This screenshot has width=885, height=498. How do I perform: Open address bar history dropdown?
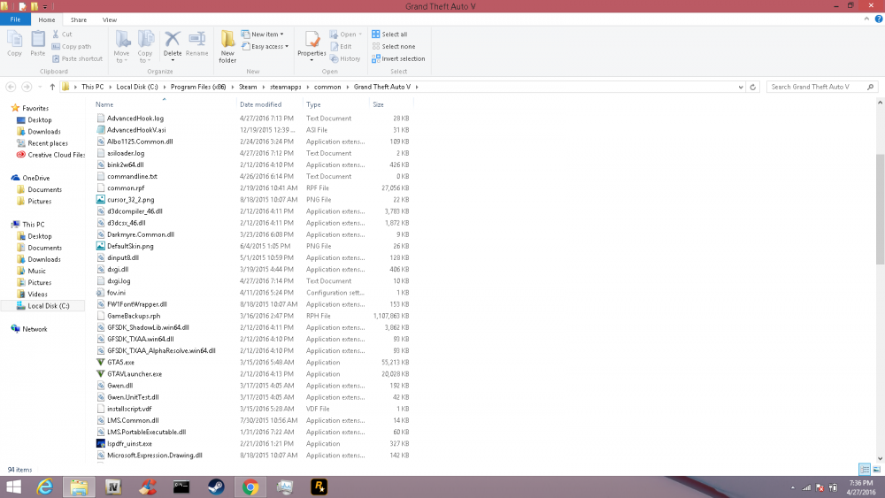741,87
